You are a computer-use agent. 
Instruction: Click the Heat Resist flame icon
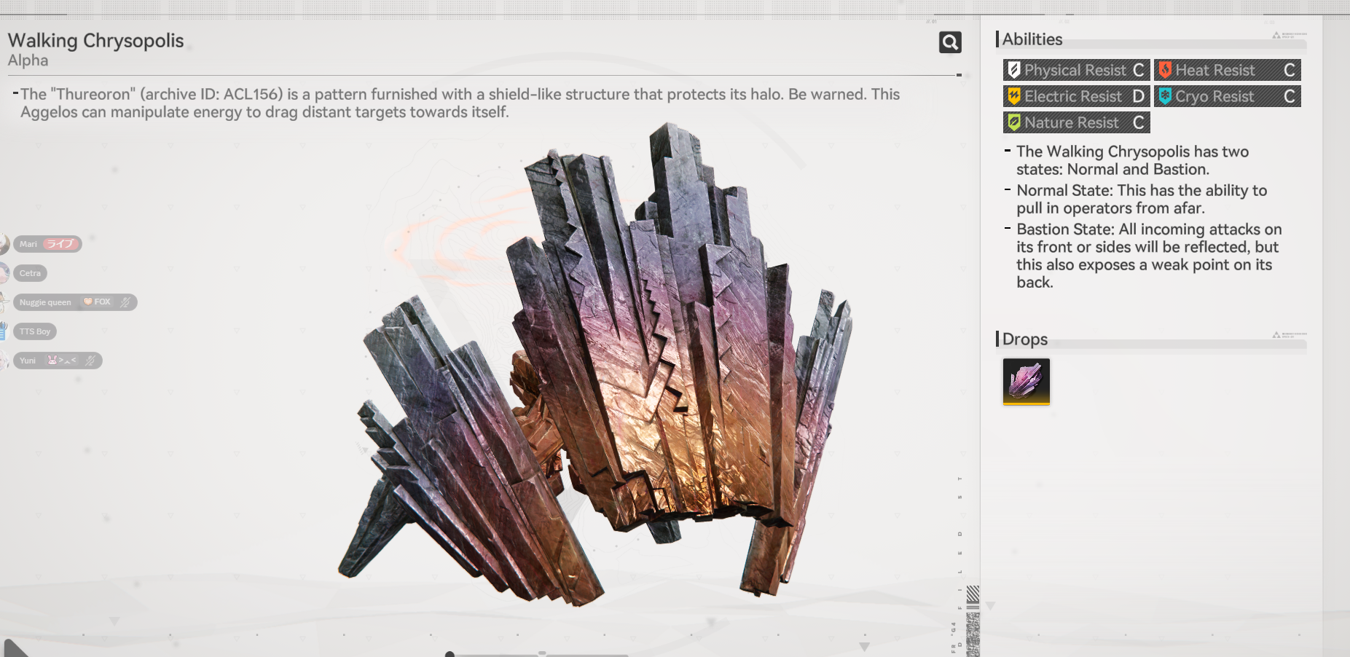[x=1165, y=70]
